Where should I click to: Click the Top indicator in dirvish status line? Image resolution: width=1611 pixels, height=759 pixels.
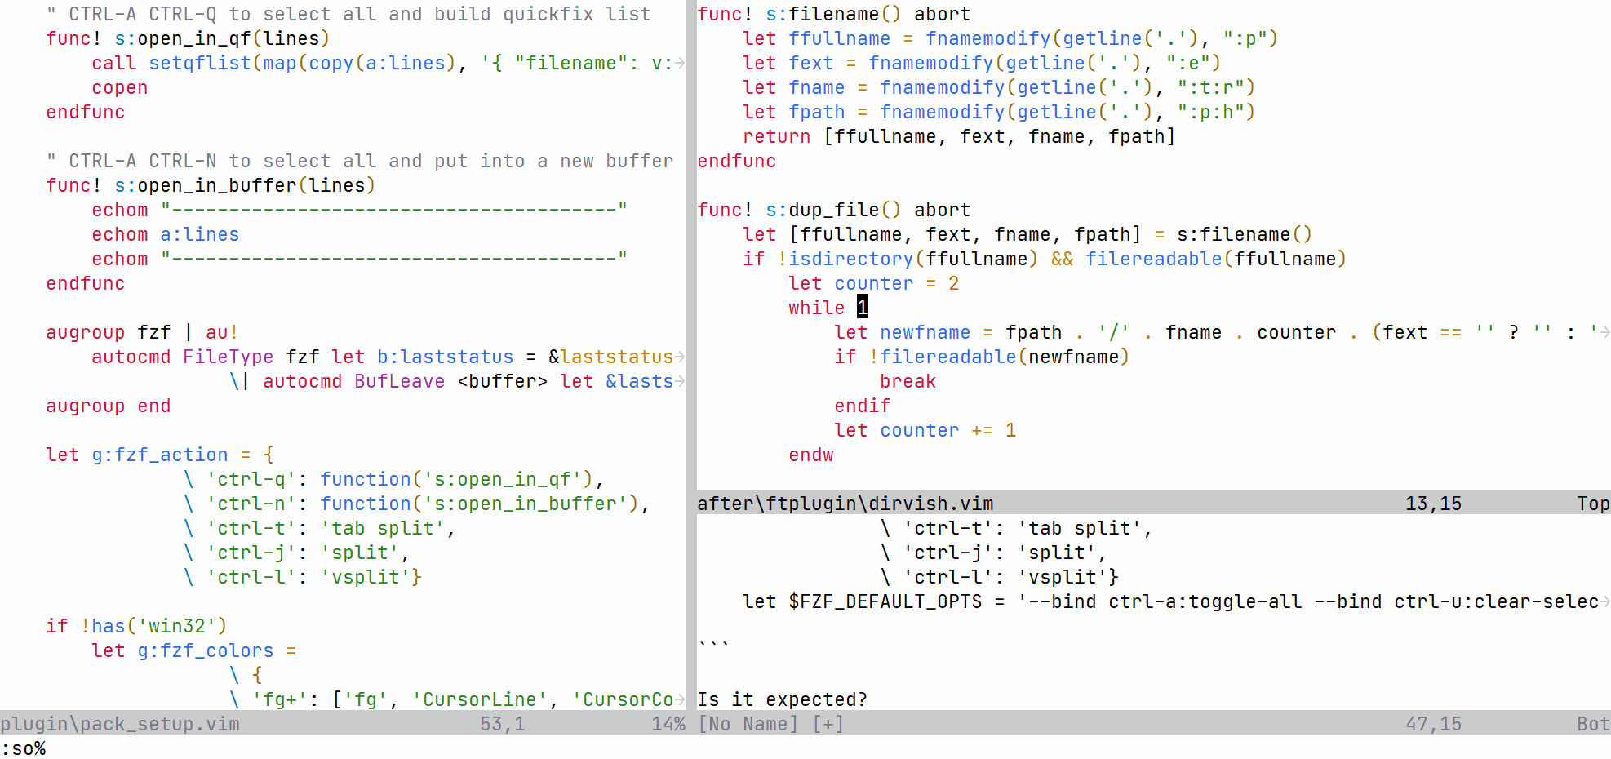coord(1594,504)
